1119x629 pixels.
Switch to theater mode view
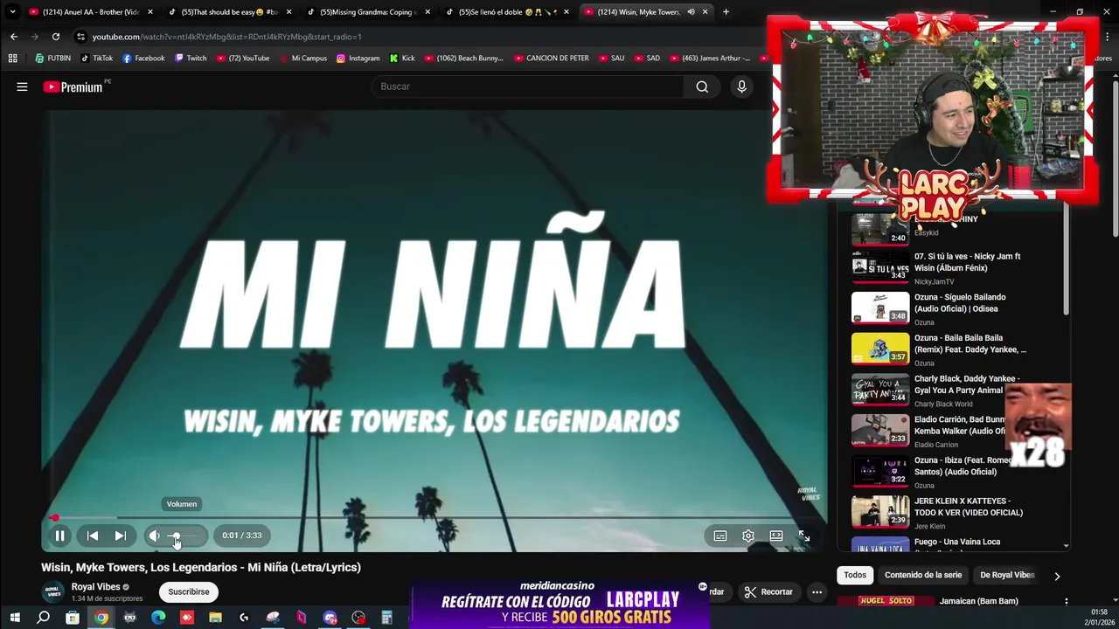click(776, 536)
